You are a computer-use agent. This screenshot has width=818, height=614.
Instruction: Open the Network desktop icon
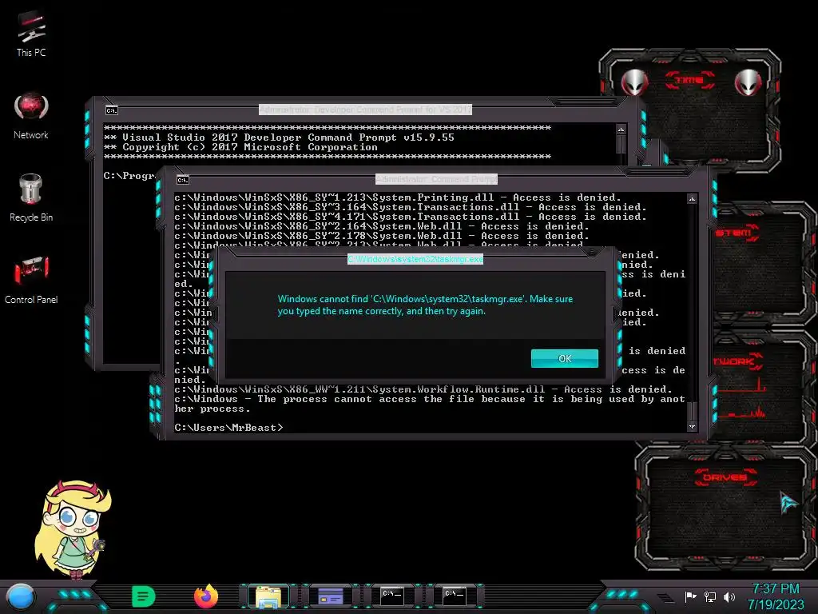point(31,116)
